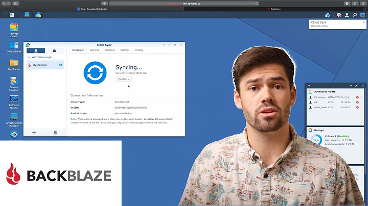
Task: Select the Cloud Sync taskbar app icon
Action: (x=38, y=15)
